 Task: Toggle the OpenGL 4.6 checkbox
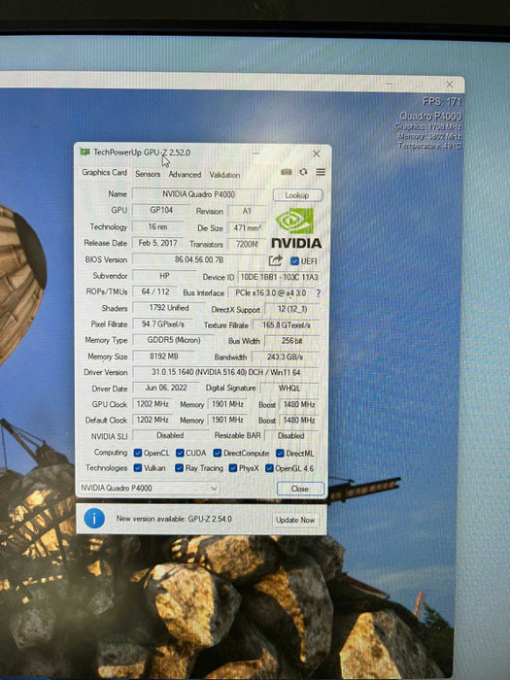pos(269,468)
